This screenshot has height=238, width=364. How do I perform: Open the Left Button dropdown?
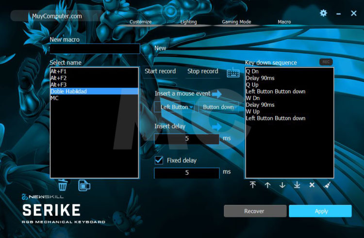pos(175,107)
